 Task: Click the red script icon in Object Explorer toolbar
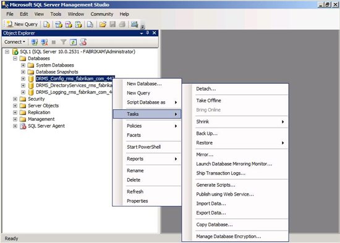pyautogui.click(x=83, y=42)
